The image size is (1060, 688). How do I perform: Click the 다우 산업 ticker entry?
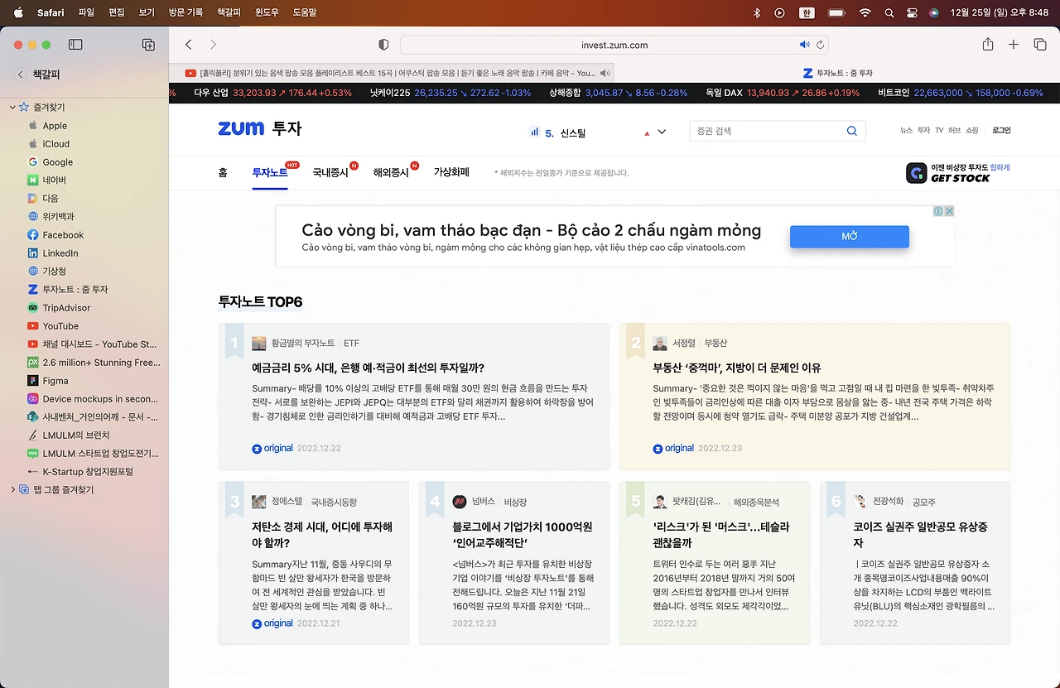coord(273,93)
